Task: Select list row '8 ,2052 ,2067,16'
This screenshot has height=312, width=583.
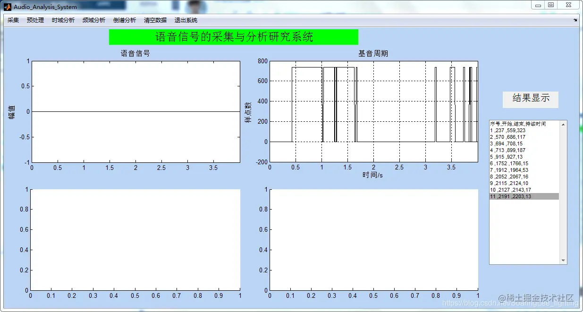Action: coord(524,177)
